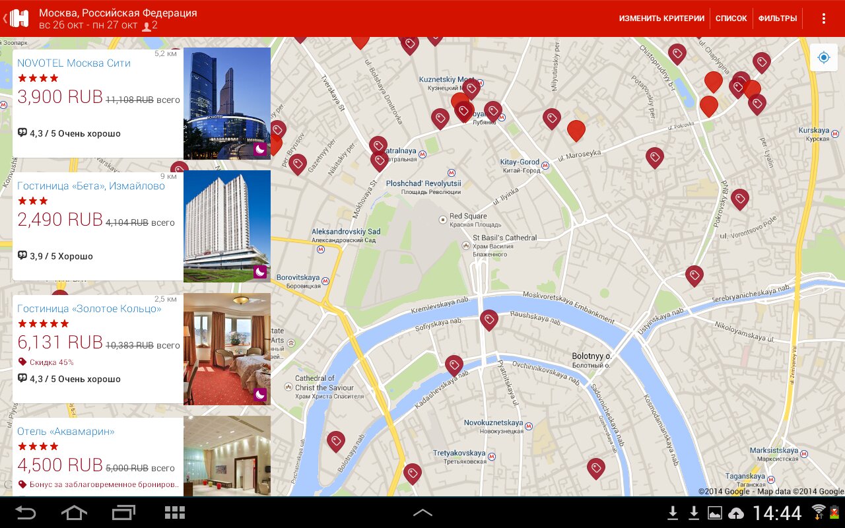Open ИЗМЕНИТЬ КРИТЕРИИ to change search
The image size is (845, 528).
tap(661, 18)
